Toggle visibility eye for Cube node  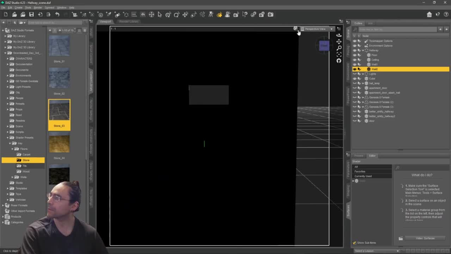(354, 78)
